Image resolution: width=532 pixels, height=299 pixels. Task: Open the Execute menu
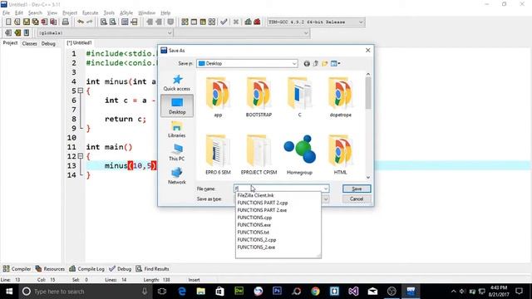coord(91,13)
